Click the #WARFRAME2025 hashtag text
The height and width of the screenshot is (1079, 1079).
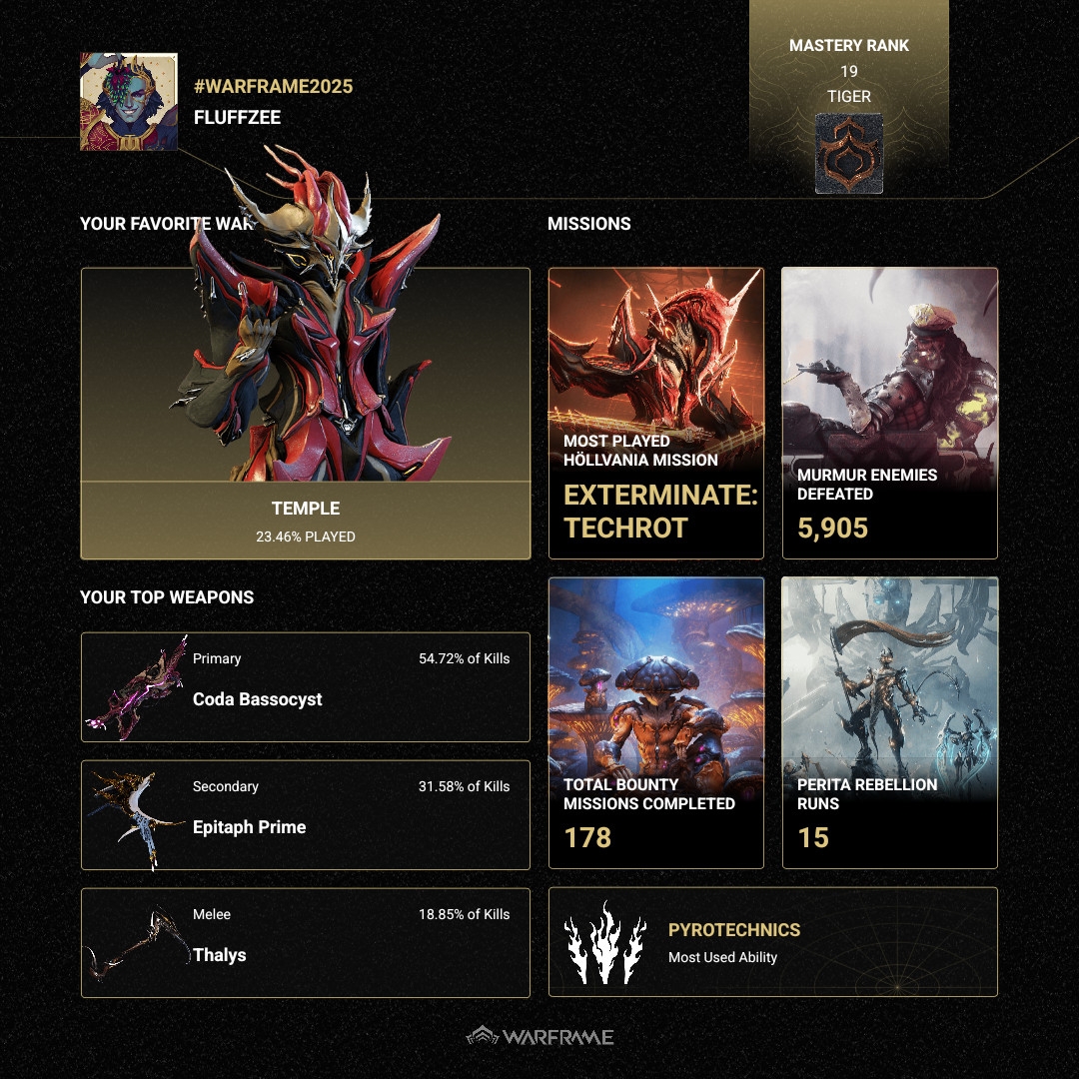coord(273,86)
